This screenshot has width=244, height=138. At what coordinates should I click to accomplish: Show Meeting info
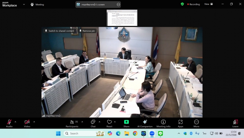pyautogui.click(x=163, y=124)
